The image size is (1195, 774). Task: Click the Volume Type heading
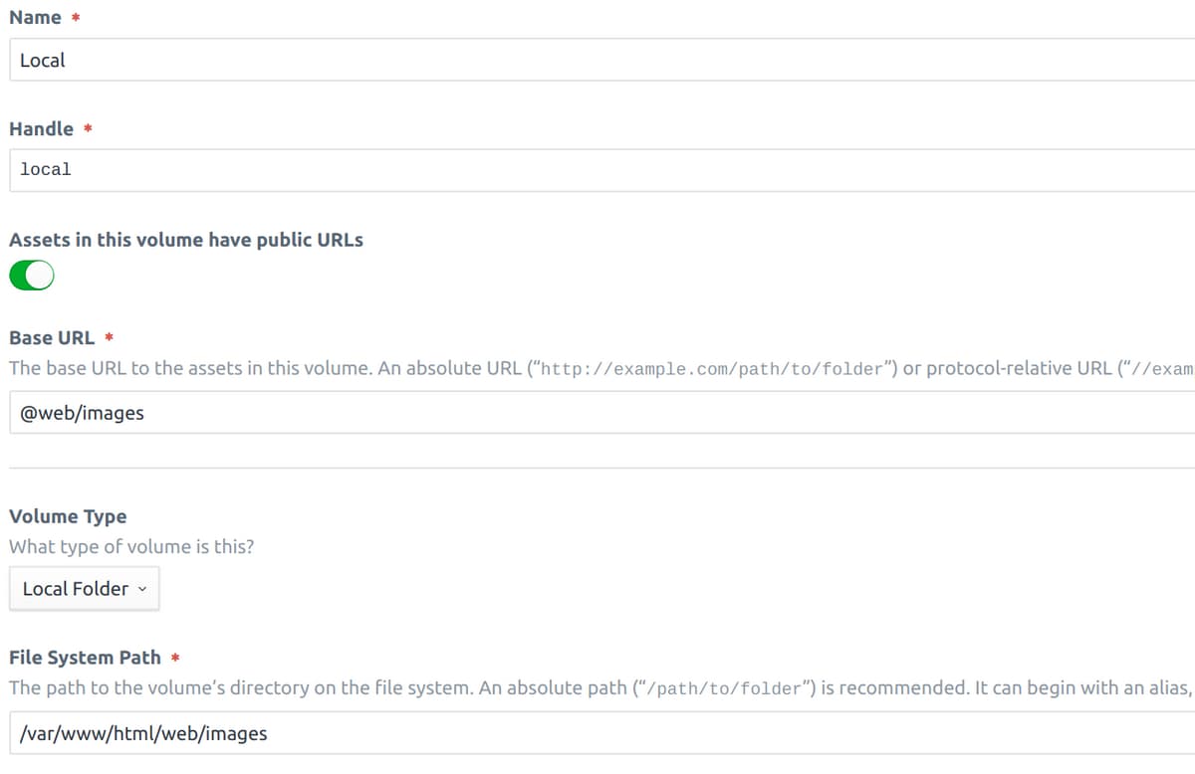[x=68, y=516]
